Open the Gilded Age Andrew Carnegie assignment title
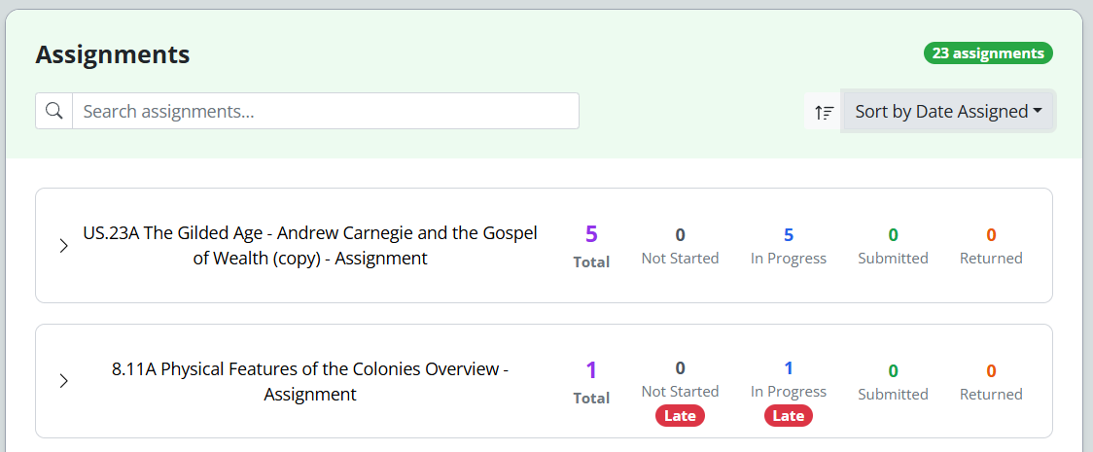 (x=310, y=246)
